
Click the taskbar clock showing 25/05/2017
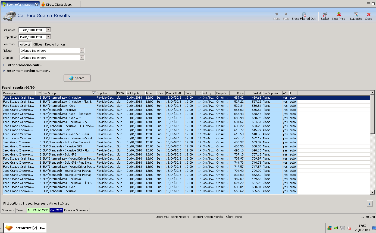point(362,228)
